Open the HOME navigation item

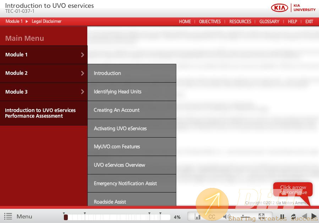pos(185,22)
